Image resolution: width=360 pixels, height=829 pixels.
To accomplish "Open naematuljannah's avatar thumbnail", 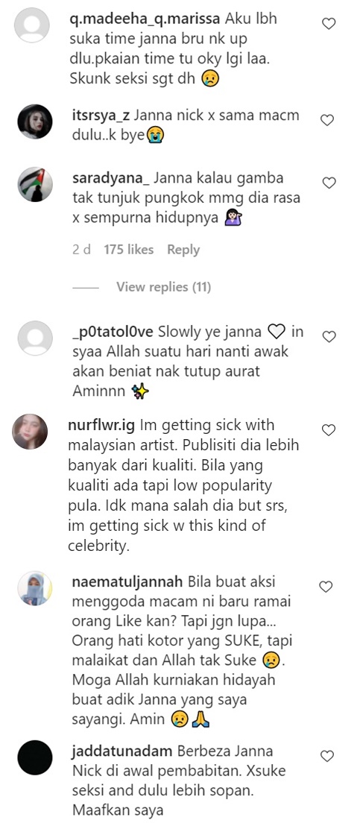I will (x=35, y=588).
